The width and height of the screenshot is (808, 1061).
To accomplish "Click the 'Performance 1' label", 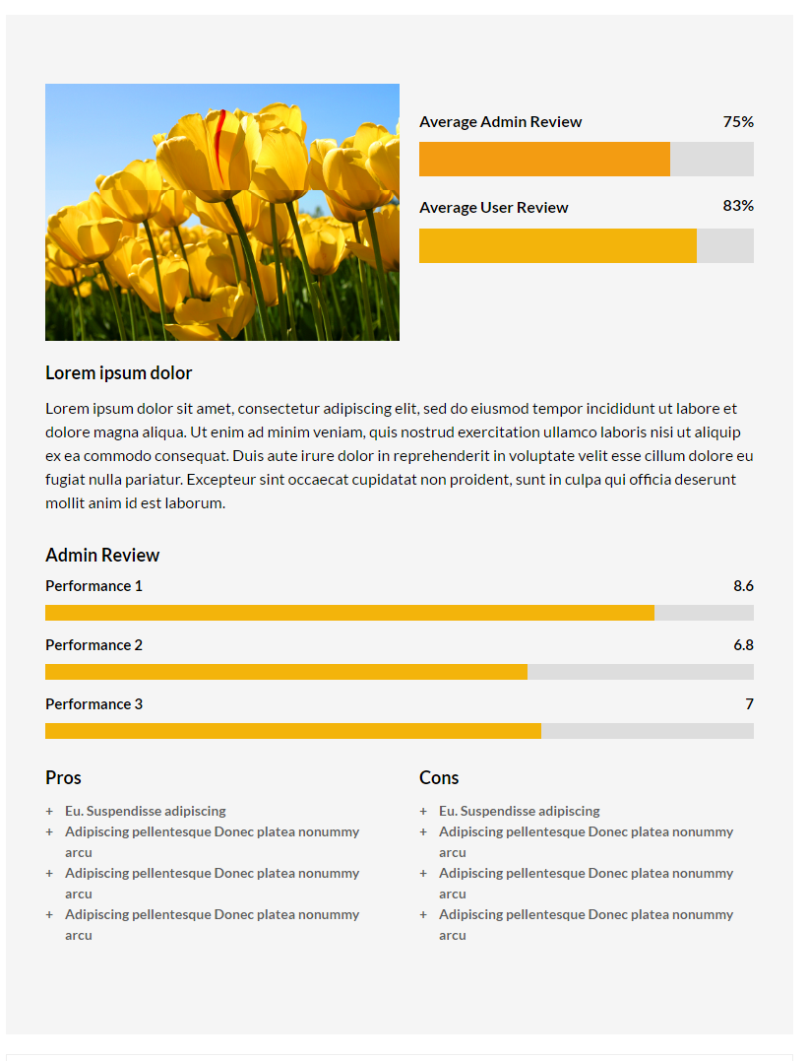I will pyautogui.click(x=93, y=586).
